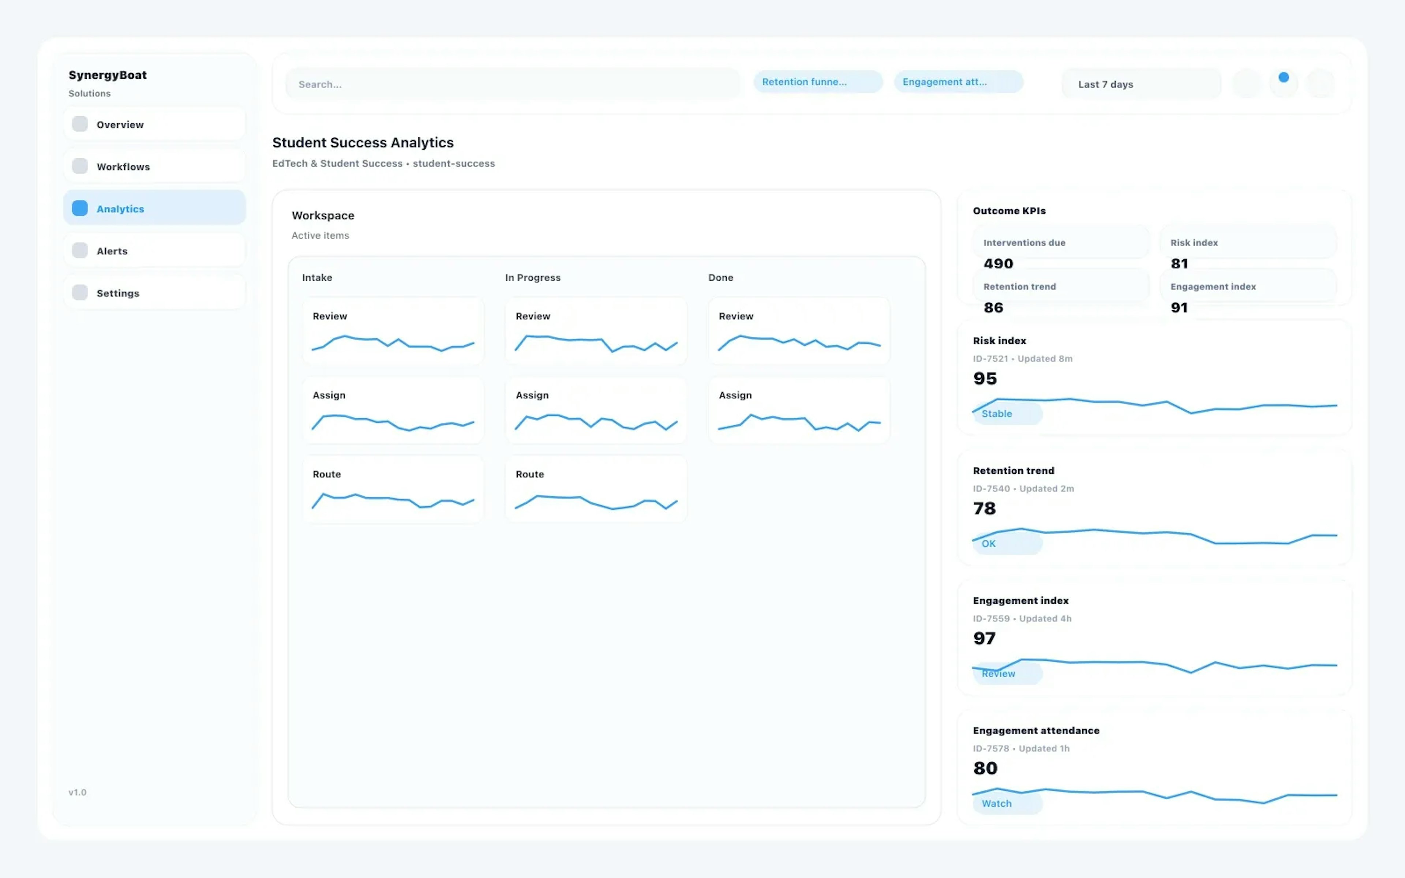The width and height of the screenshot is (1405, 878).
Task: Click the Workflows icon in the sidebar
Action: pos(79,165)
